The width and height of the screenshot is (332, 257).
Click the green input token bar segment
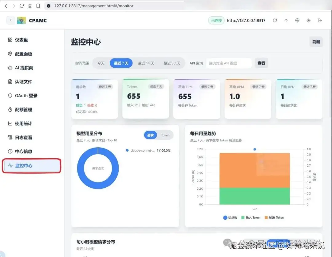click(255, 196)
